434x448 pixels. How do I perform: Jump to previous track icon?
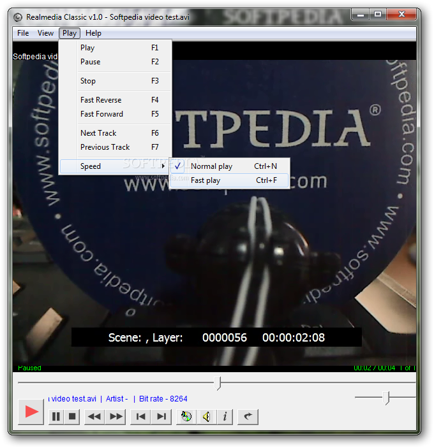[140, 417]
